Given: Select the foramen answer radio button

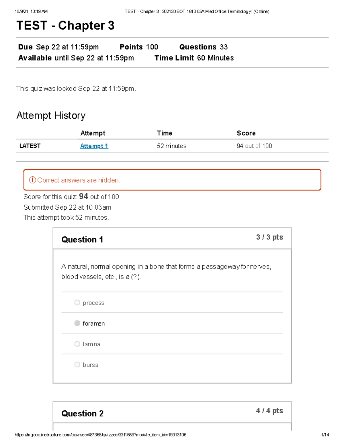Looking at the screenshot, I should (77, 323).
